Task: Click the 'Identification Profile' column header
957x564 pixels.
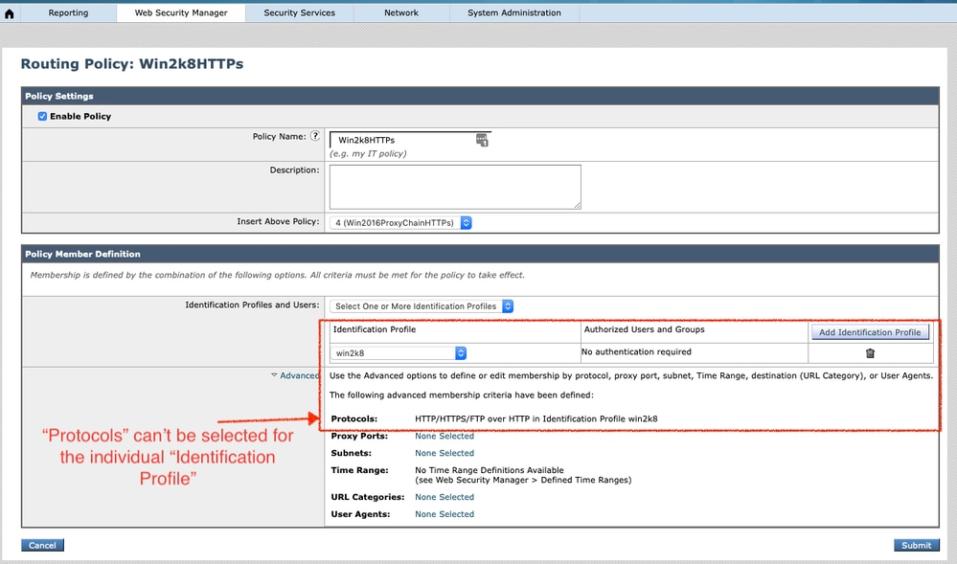Action: pyautogui.click(x=375, y=329)
